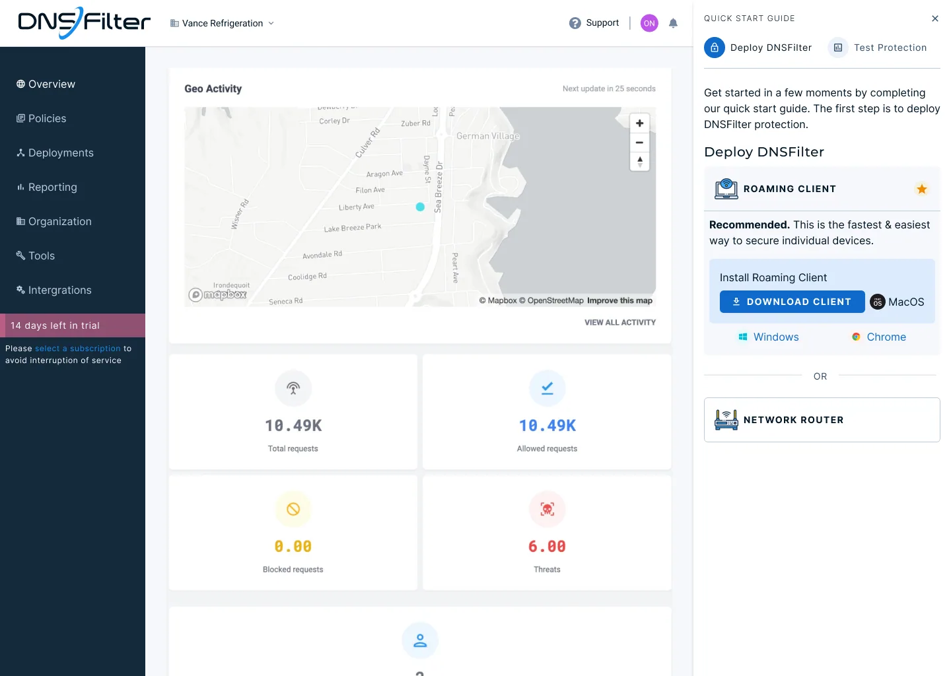Click the select a subscription link

(78, 349)
